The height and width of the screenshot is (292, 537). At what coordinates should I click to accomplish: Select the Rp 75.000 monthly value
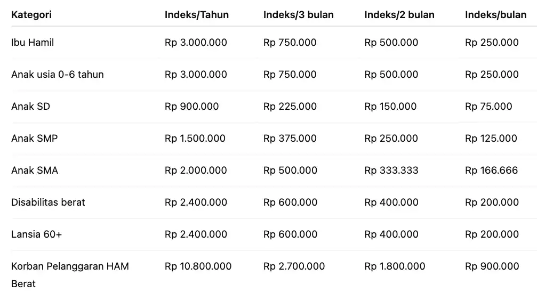click(488, 107)
